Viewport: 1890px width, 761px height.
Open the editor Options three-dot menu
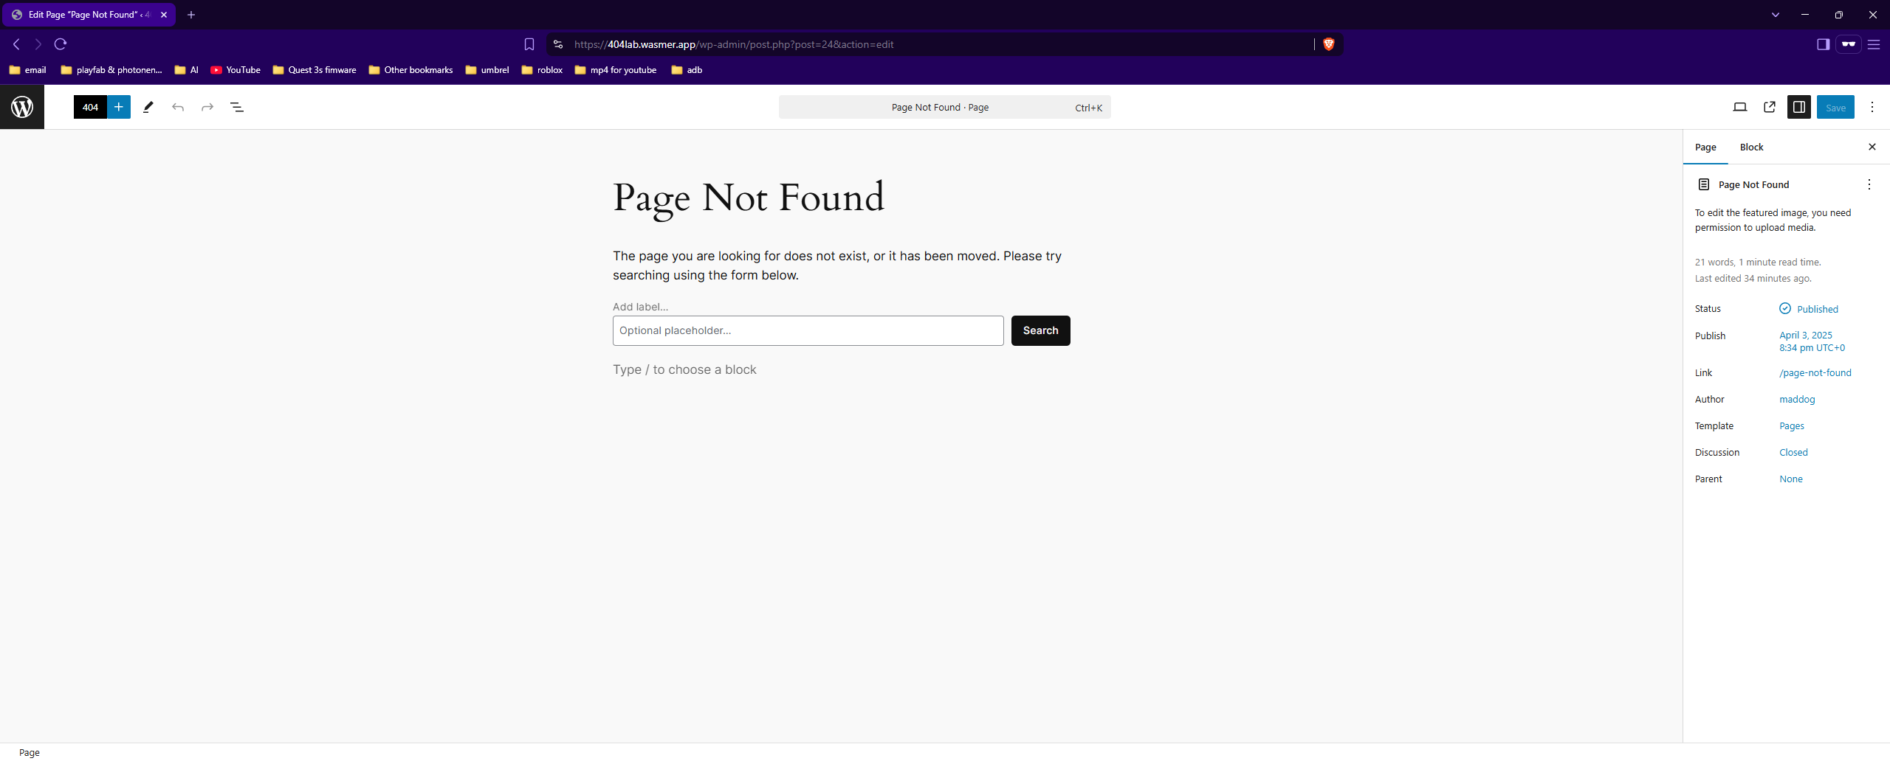pos(1872,107)
